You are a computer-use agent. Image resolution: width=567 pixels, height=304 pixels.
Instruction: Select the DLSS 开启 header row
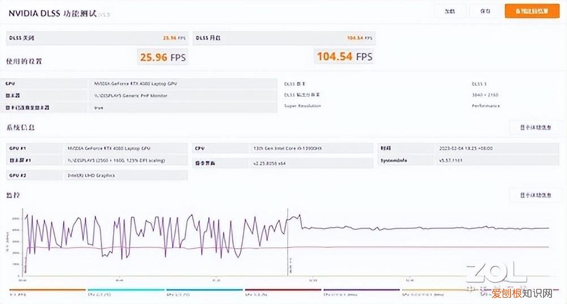pyautogui.click(x=284, y=38)
